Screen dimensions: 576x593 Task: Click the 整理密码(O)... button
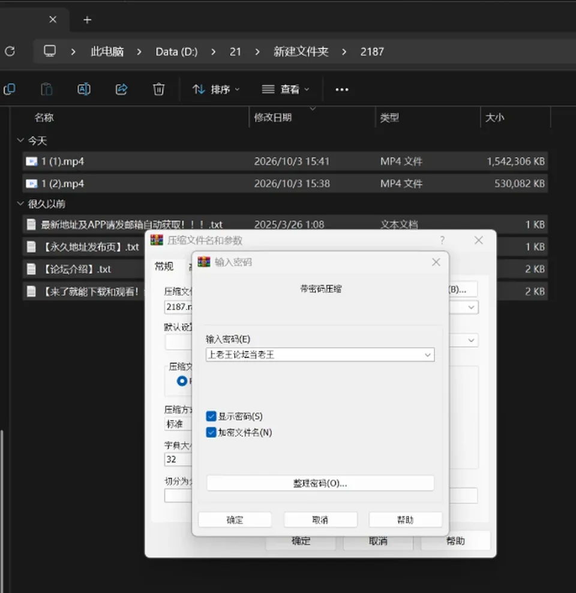tap(320, 483)
